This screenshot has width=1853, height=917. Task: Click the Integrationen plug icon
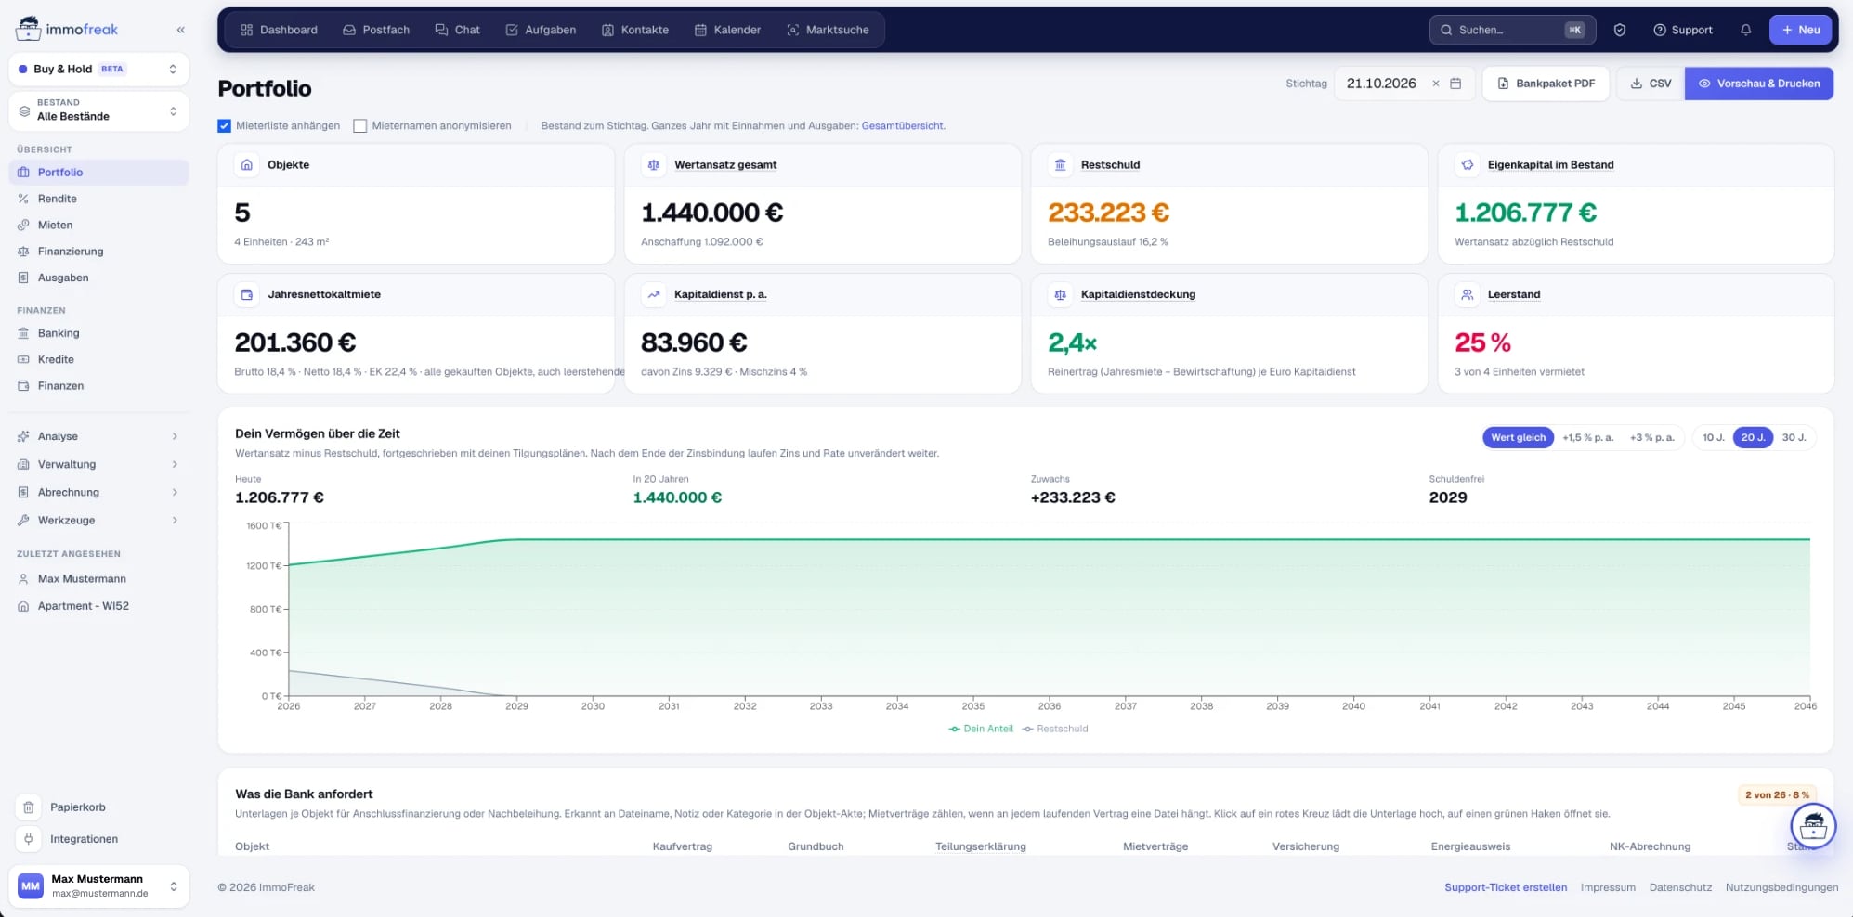pos(29,839)
